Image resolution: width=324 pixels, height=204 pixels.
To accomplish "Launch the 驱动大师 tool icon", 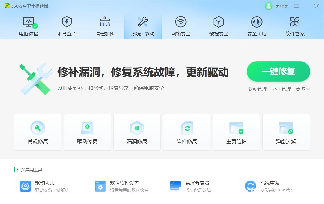I will coord(25,186).
